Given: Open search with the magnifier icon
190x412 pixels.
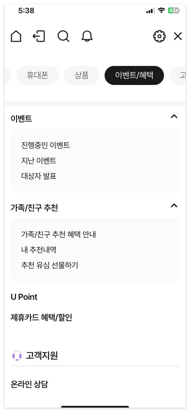Looking at the screenshot, I should pyautogui.click(x=63, y=36).
